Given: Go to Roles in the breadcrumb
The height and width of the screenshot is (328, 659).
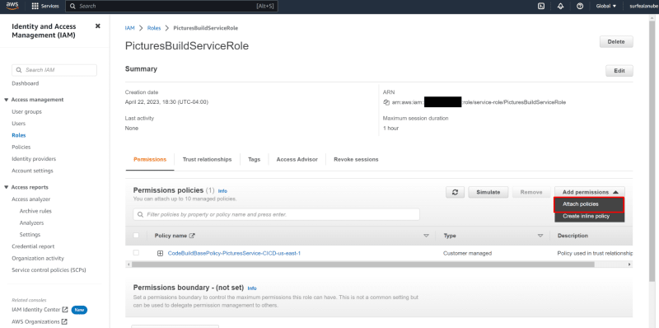Looking at the screenshot, I should click(x=154, y=28).
